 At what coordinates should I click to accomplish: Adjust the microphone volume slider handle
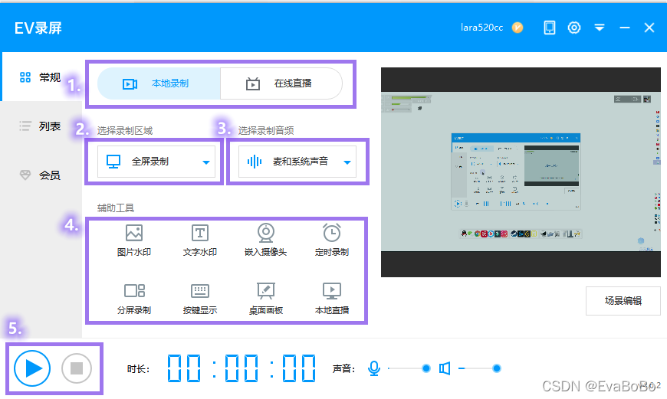[x=426, y=368]
